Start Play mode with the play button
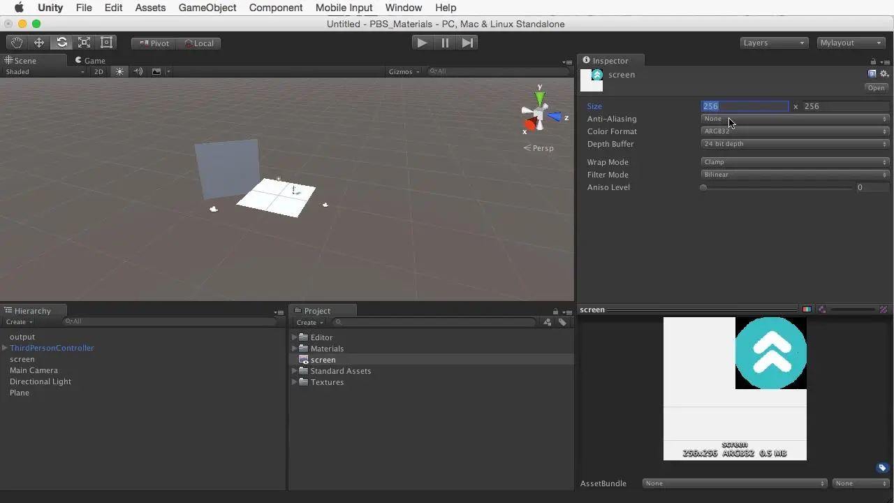The width and height of the screenshot is (894, 503). click(x=422, y=43)
